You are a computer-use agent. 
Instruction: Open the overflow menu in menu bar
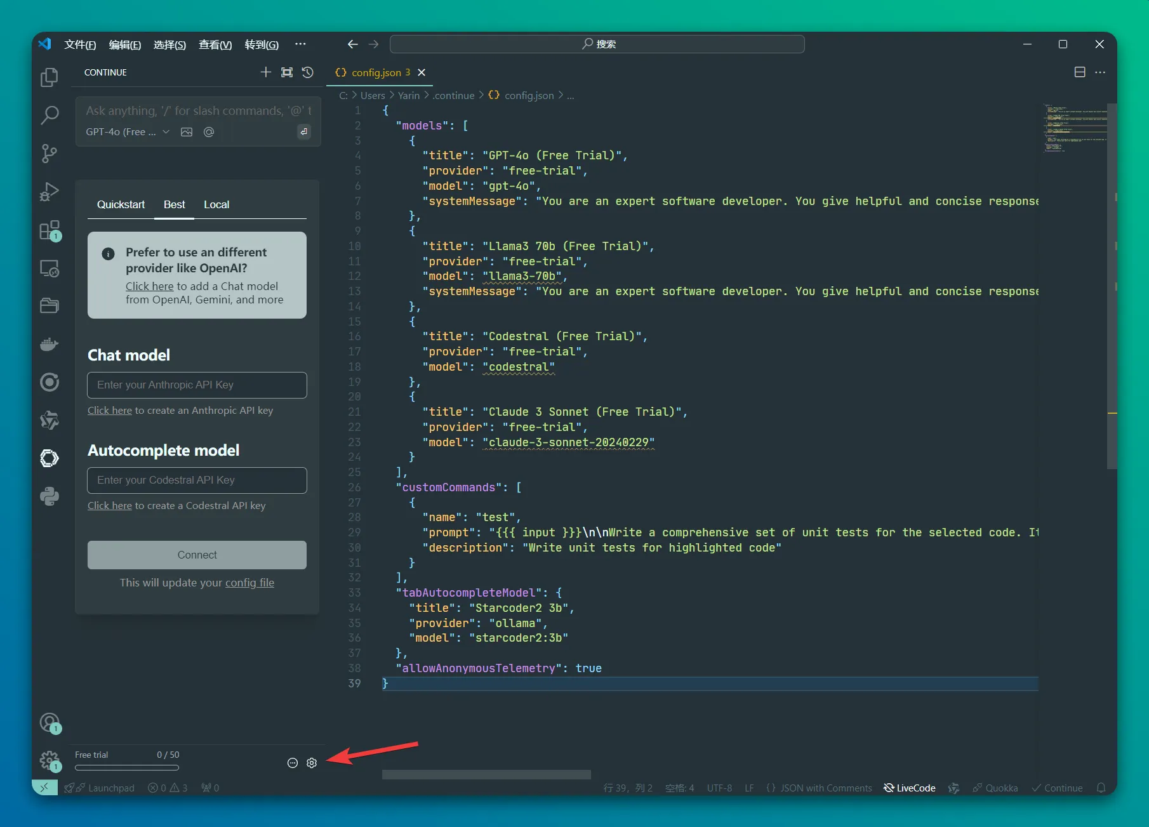click(300, 44)
